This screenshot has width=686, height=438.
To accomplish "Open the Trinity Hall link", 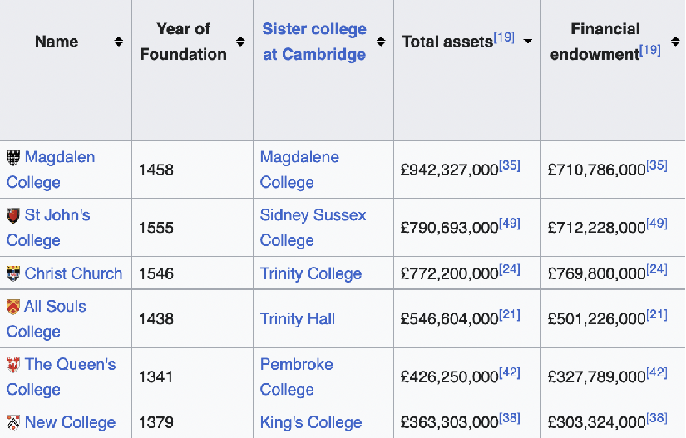I will [298, 318].
